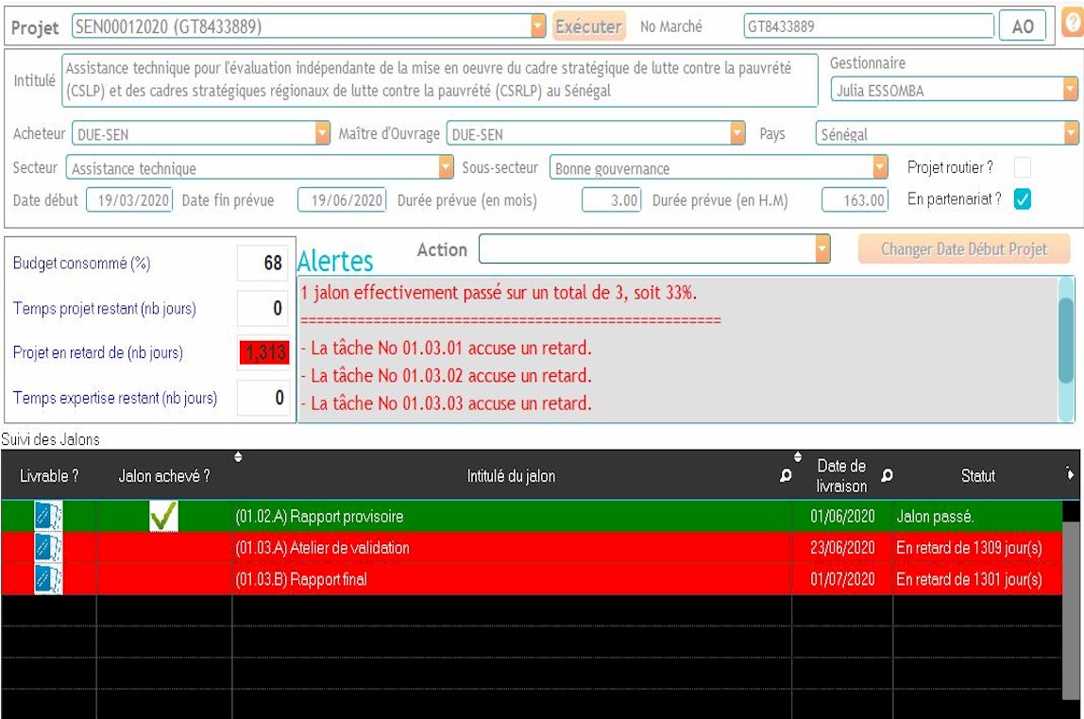The width and height of the screenshot is (1084, 719).
Task: Click search magnifier in Date de livraison header
Action: click(887, 475)
